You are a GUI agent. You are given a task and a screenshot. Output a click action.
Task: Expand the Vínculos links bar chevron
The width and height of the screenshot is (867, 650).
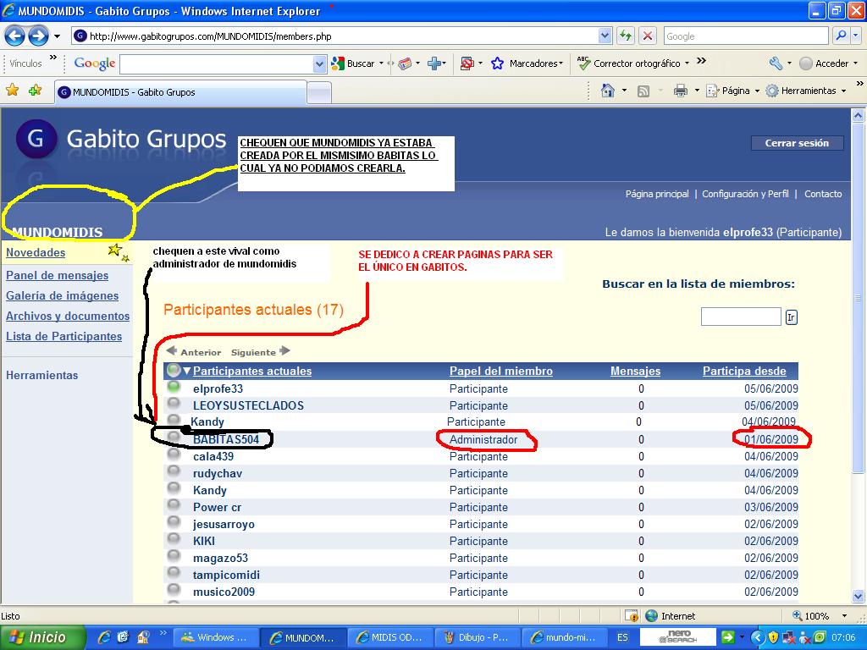[53, 58]
